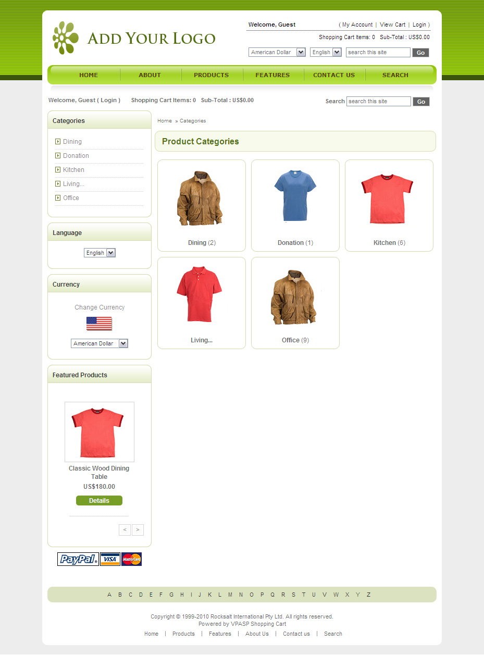Select Kitchen in Categories sidebar
The image size is (484, 655).
pyautogui.click(x=73, y=170)
